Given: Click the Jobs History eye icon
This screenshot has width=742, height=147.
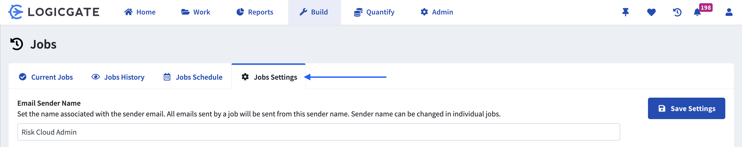Looking at the screenshot, I should tap(96, 77).
